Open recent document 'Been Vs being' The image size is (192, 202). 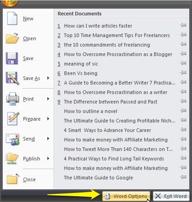pos(81,73)
